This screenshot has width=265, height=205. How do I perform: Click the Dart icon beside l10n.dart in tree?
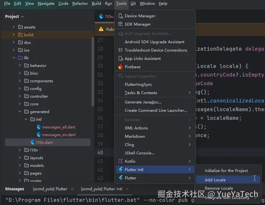pos(33,143)
